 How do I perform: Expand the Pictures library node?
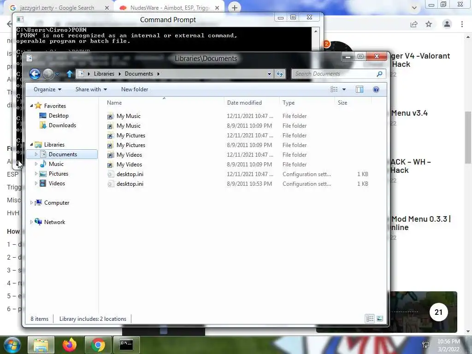(x=36, y=174)
